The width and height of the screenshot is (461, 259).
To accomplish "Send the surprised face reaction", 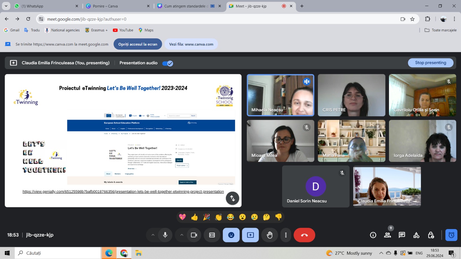I will point(243,217).
